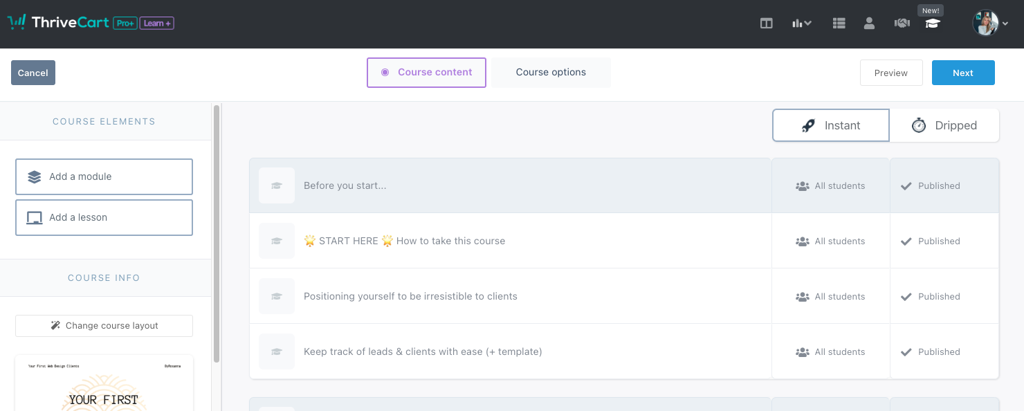1024x411 pixels.
Task: Open the profile avatar menu
Action: pyautogui.click(x=990, y=23)
